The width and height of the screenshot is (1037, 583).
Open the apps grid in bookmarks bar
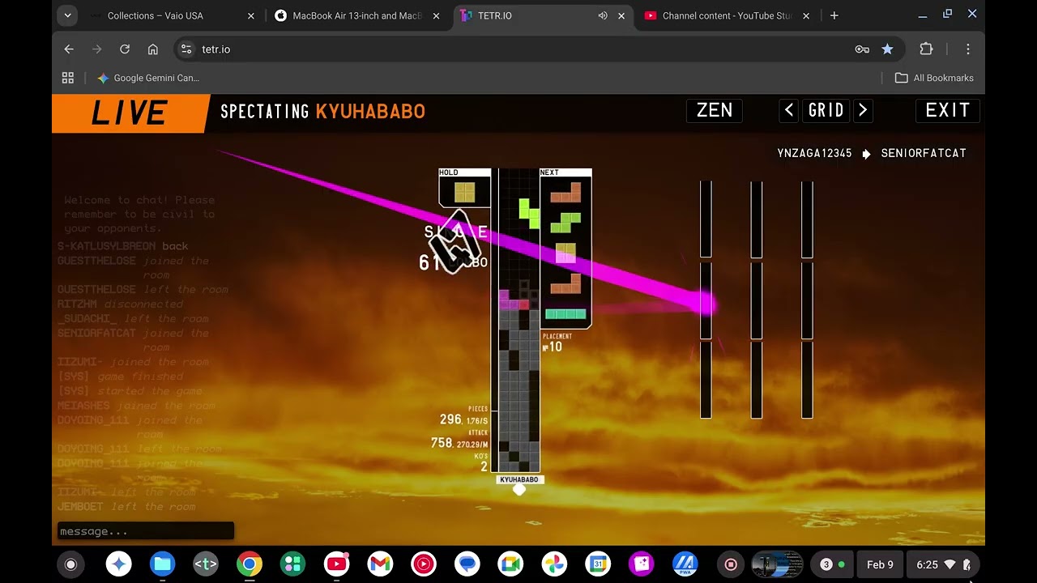click(x=68, y=78)
